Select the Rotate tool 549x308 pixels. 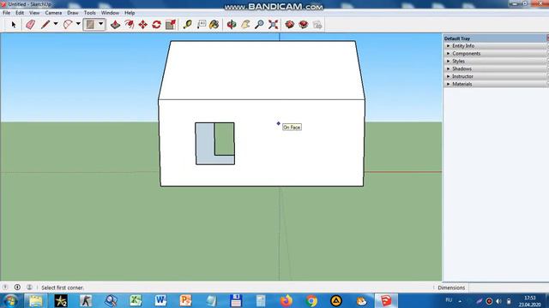click(x=156, y=25)
